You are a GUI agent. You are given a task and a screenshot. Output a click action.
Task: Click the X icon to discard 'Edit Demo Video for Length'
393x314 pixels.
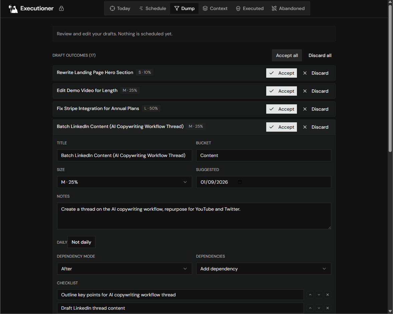pyautogui.click(x=305, y=91)
